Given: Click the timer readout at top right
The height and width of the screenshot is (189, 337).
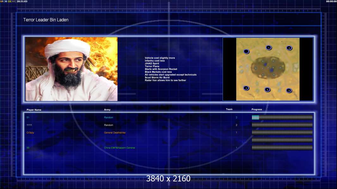Looking at the screenshot, I should pyautogui.click(x=331, y=1).
